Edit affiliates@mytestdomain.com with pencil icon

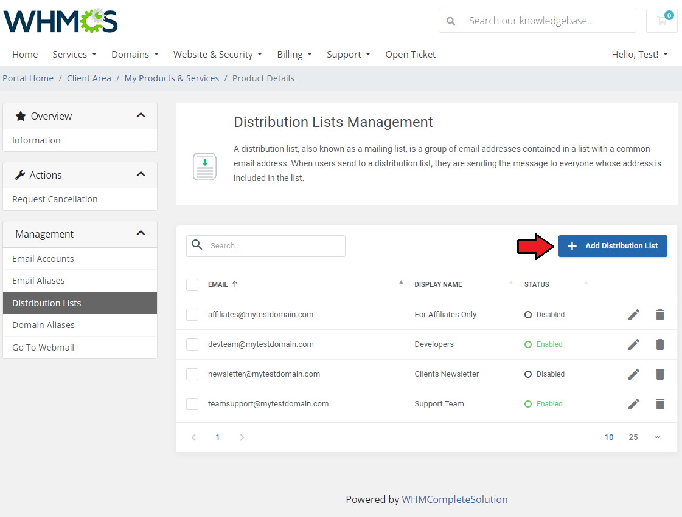pos(634,315)
